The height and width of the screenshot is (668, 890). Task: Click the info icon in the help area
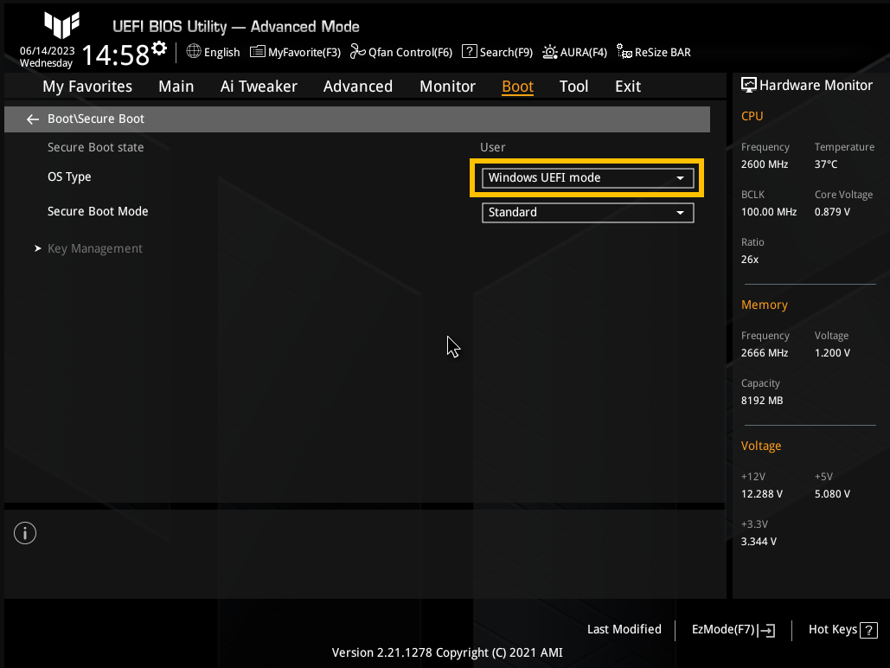pyautogui.click(x=25, y=533)
